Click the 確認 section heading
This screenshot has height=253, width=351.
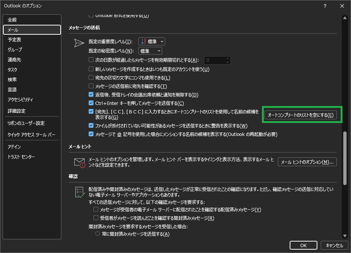[73, 177]
